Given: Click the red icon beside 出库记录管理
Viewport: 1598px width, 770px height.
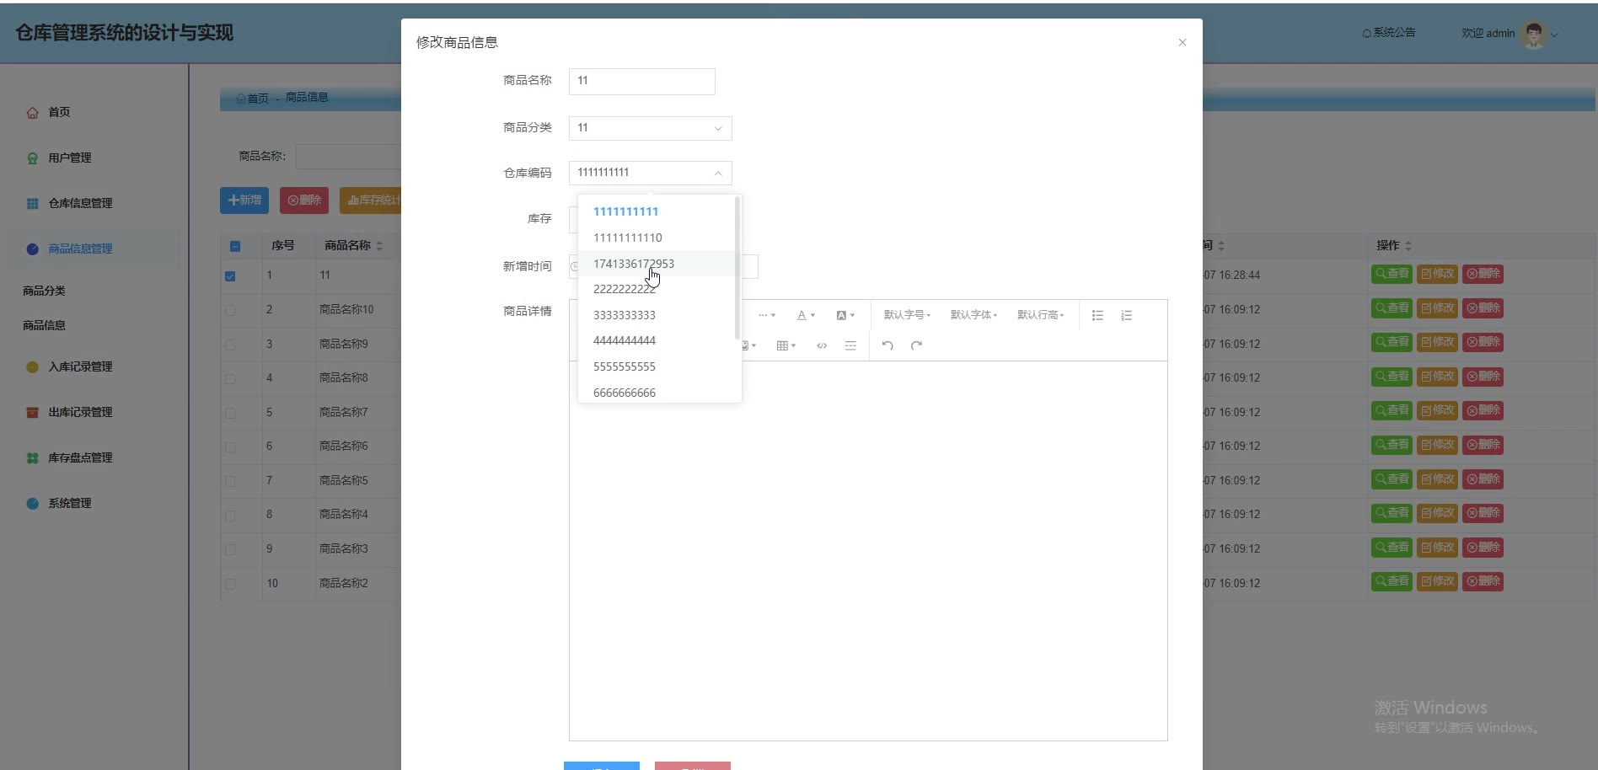Looking at the screenshot, I should (32, 413).
